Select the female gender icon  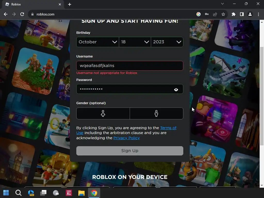click(x=103, y=113)
